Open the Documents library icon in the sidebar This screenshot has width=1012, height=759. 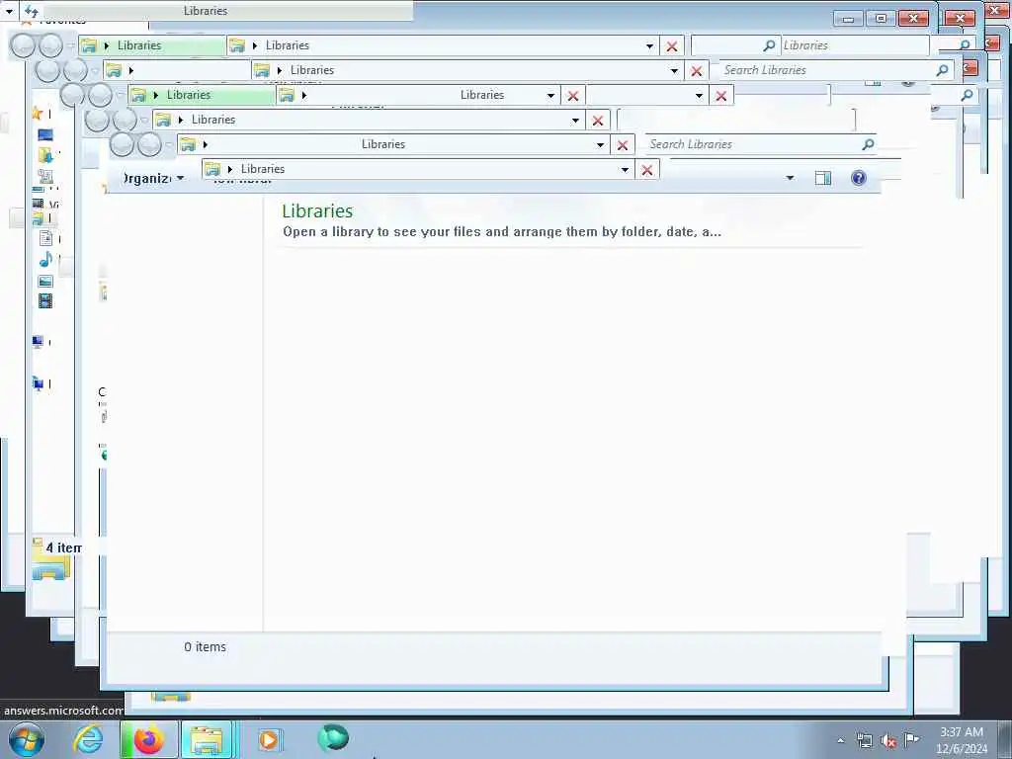coord(45,238)
